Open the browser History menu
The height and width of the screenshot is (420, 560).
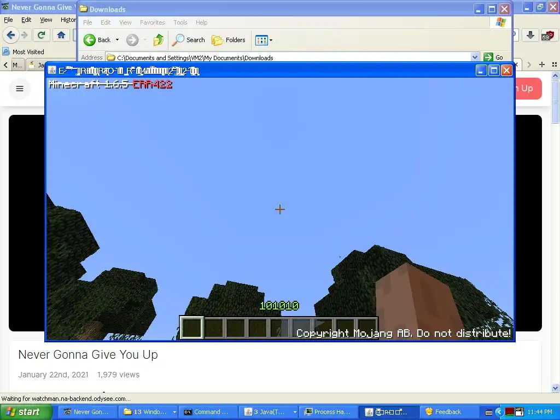pos(68,20)
